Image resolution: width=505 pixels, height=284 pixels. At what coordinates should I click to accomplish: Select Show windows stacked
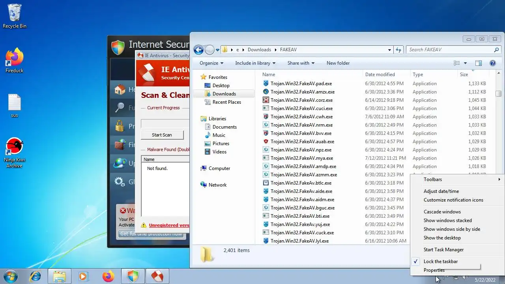448,220
